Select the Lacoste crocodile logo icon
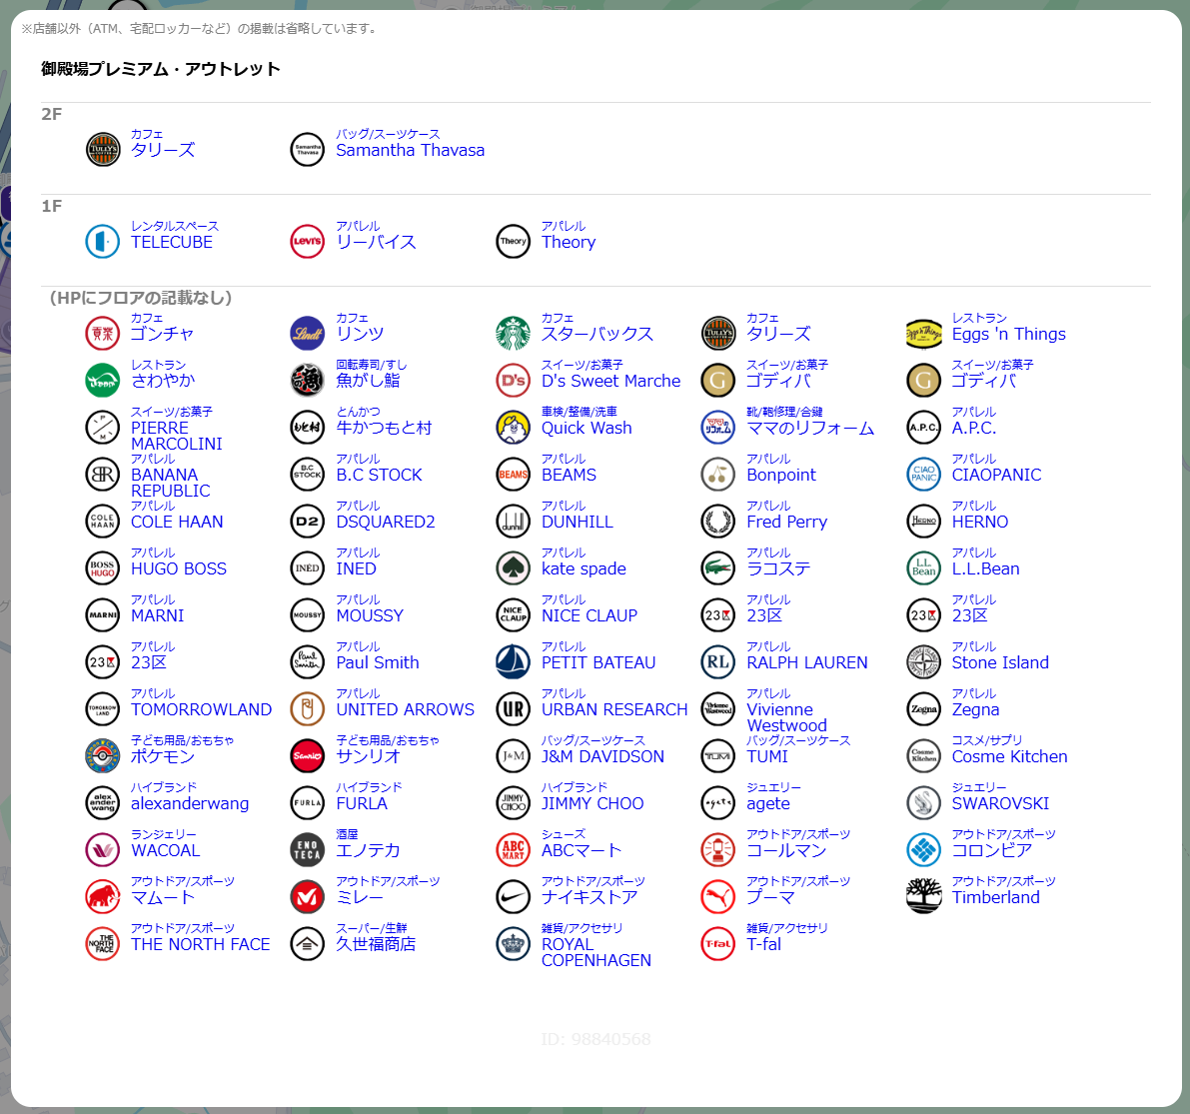Image resolution: width=1190 pixels, height=1114 pixels. [717, 568]
